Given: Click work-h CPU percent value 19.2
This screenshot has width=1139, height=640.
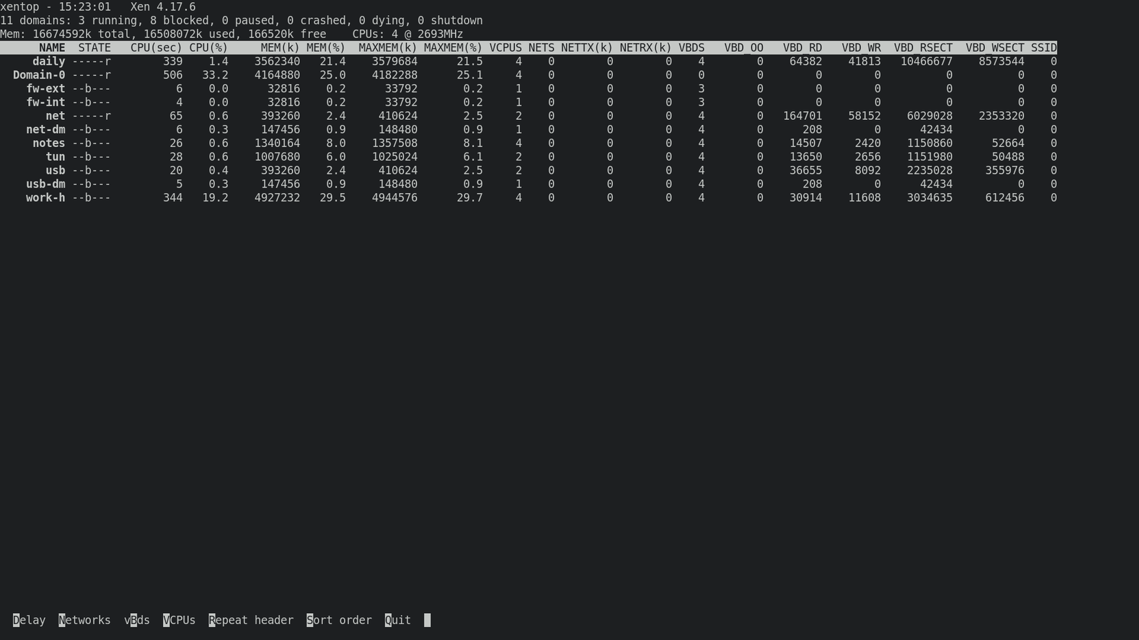Looking at the screenshot, I should (x=215, y=198).
